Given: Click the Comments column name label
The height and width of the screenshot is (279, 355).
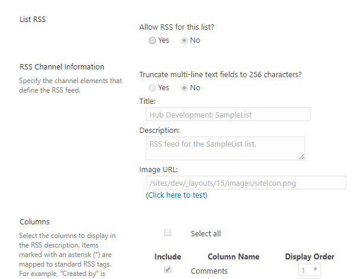Looking at the screenshot, I should (209, 271).
